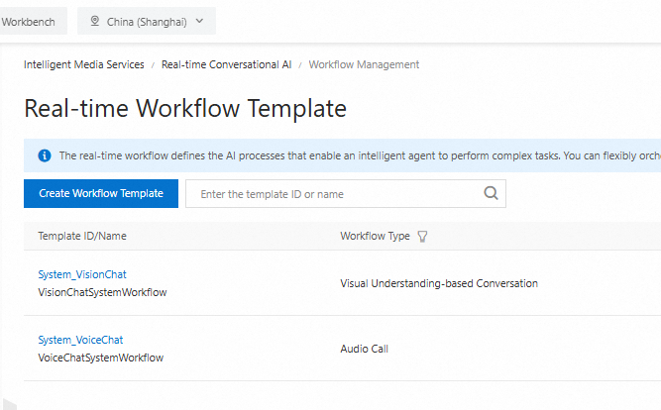Click the Workbench button
The image size is (661, 410).
click(32, 21)
